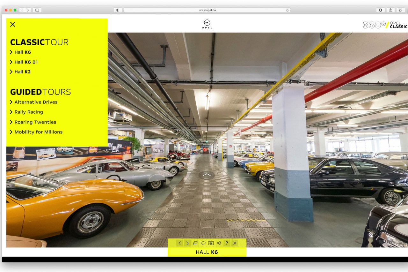Expand the Hall K6 B1 entry
408x272 pixels.
26,62
